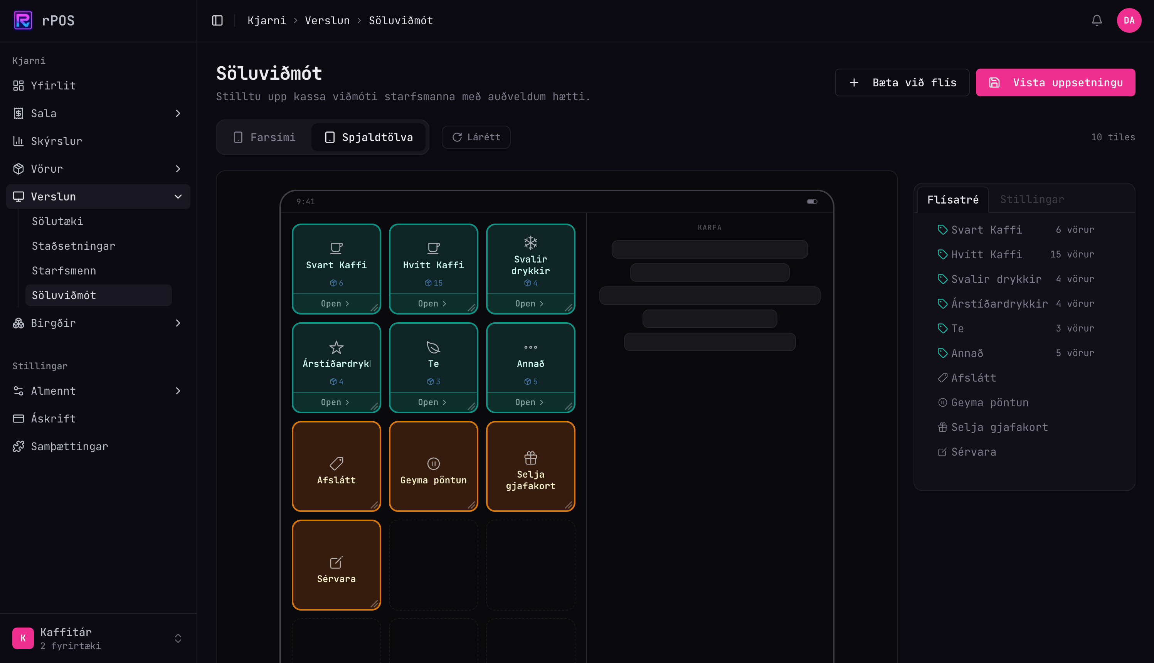Navigate to Kjarni breadcrumb
Screen dimensions: 1154x663
[267, 20]
